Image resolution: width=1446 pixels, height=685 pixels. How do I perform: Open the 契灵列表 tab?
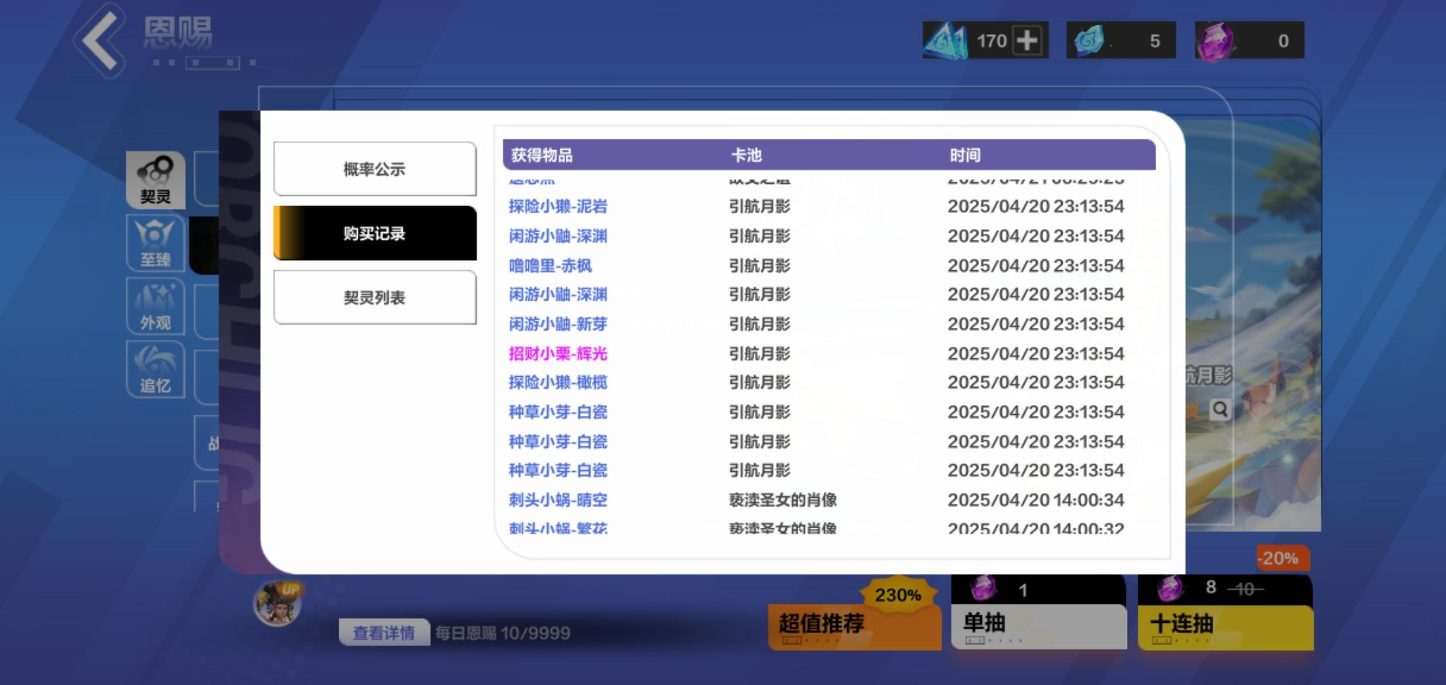tap(375, 297)
